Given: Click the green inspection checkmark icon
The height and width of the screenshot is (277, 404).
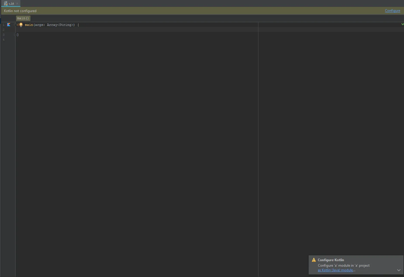Looking at the screenshot, I should 402,24.
